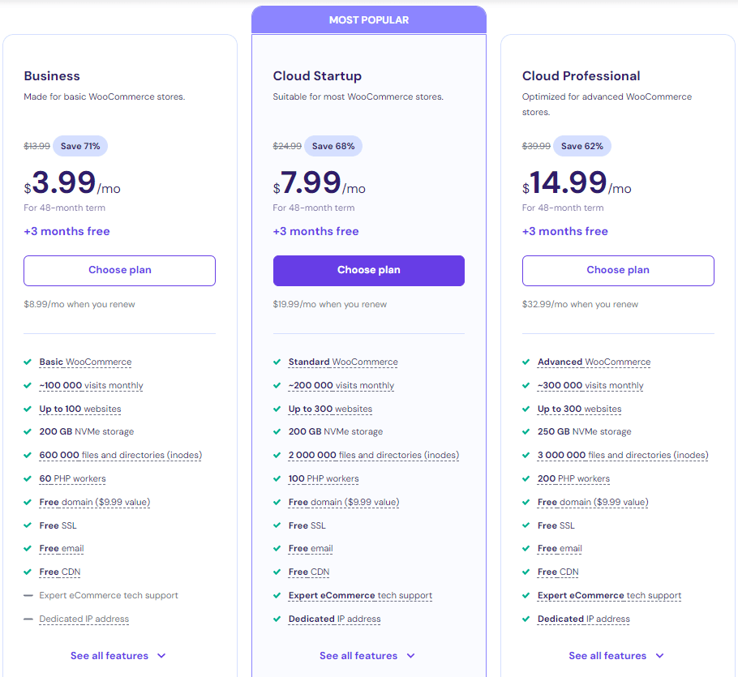Screen dimensions: 738x677
Task: Click Free domain text in Business plan
Action: point(95,502)
